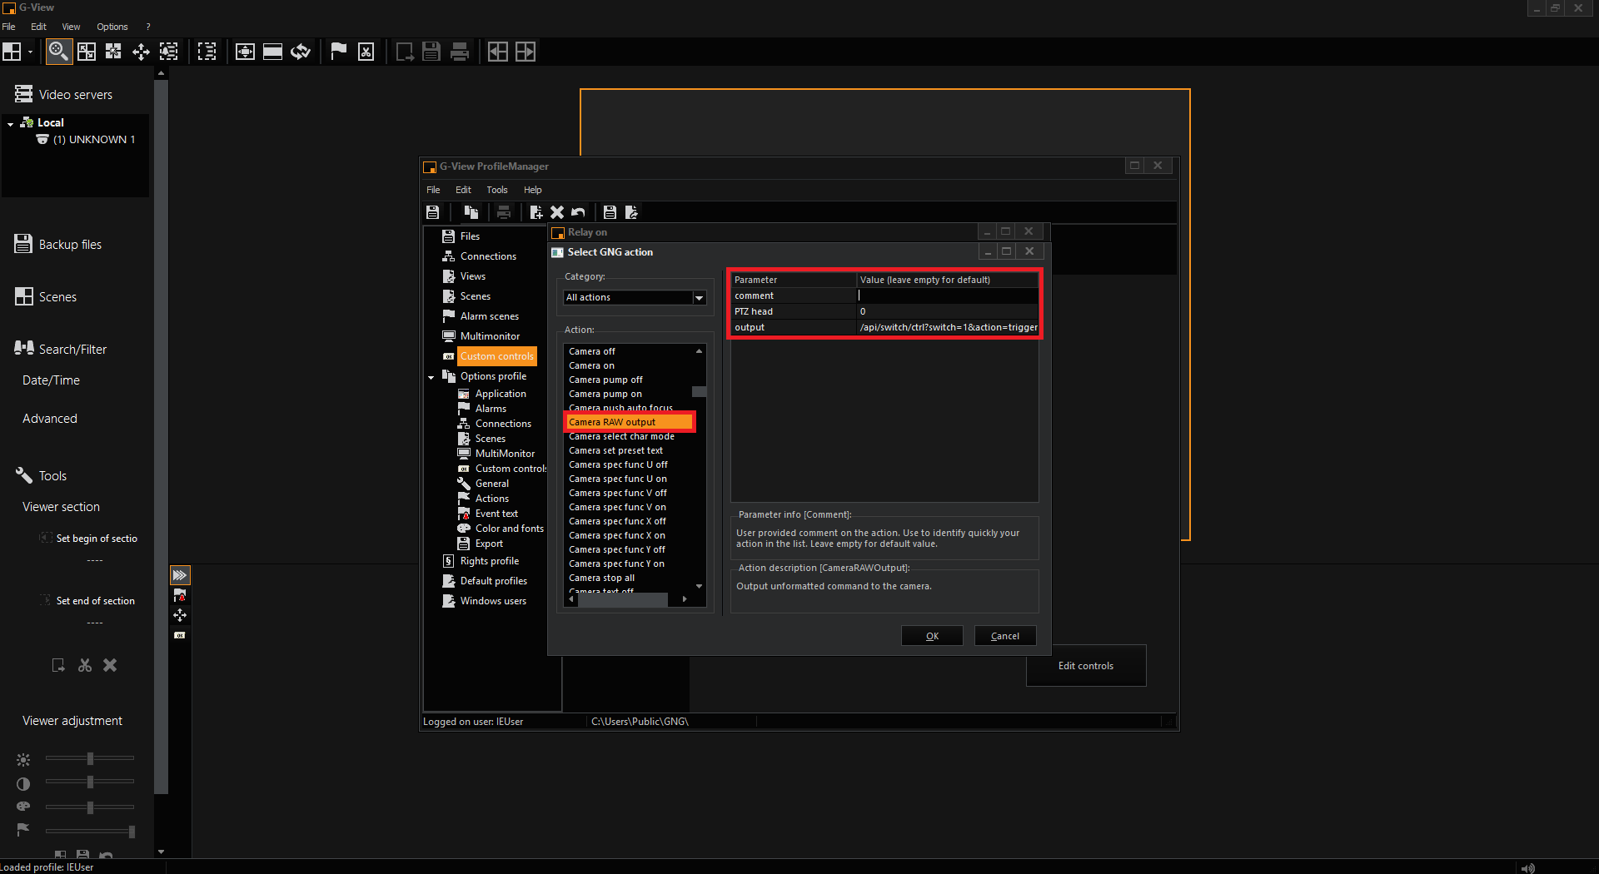
Task: Click the scissors icon in Viewer section
Action: click(84, 665)
